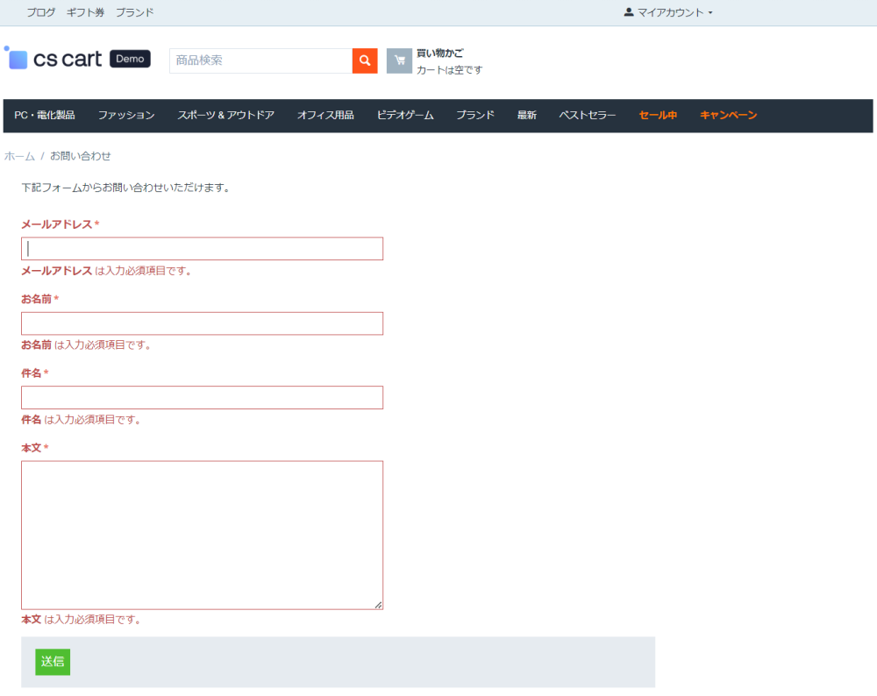Click the お問い合わせ breadcrumb text
Viewport: 877px width, 696px height.
tap(81, 157)
